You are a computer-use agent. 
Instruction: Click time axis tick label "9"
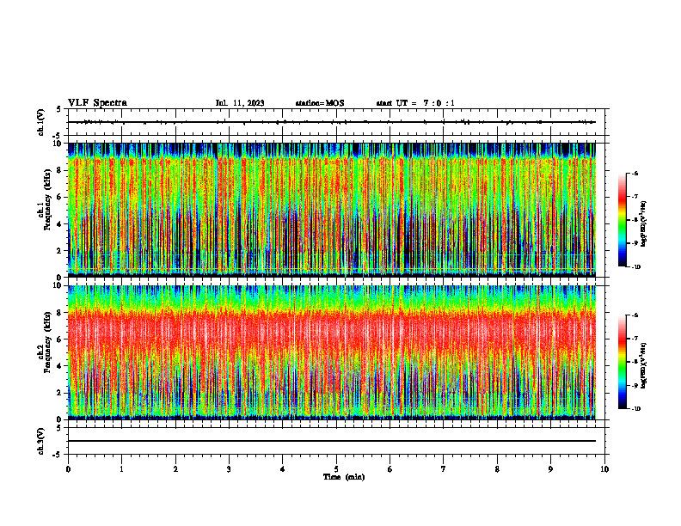pyautogui.click(x=550, y=469)
